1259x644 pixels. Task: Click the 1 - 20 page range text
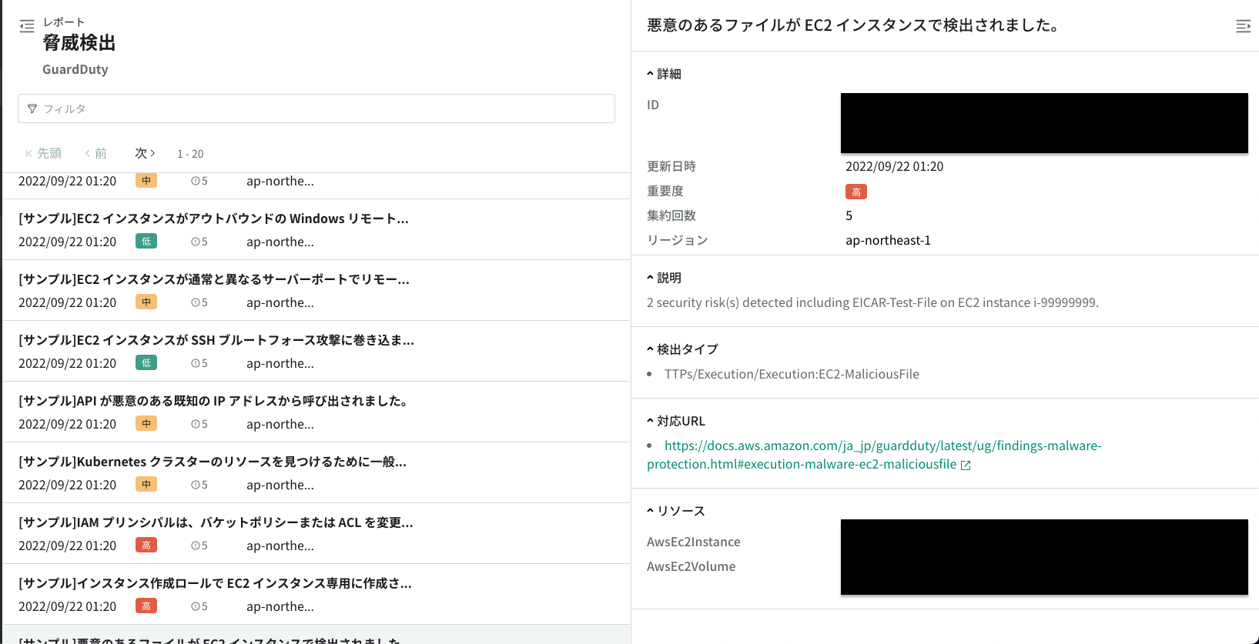tap(190, 154)
